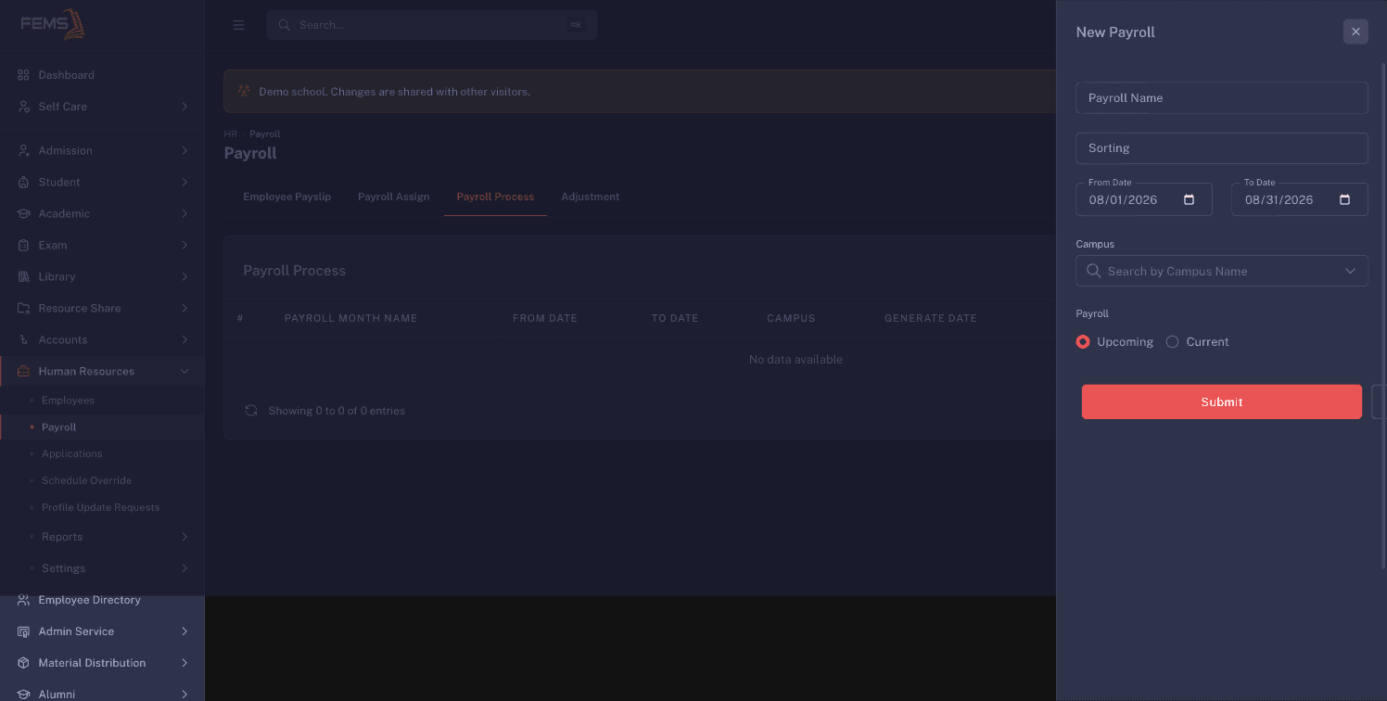Open Profile Update Requests link
1387x701 pixels.
tap(100, 507)
